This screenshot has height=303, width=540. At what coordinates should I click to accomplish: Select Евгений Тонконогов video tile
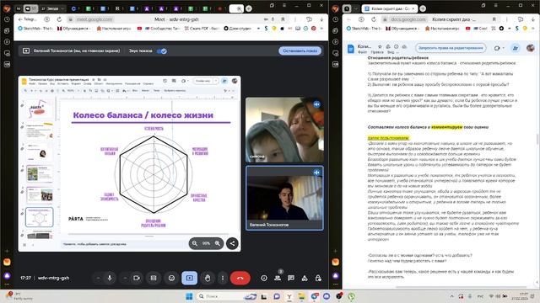[x=284, y=198]
